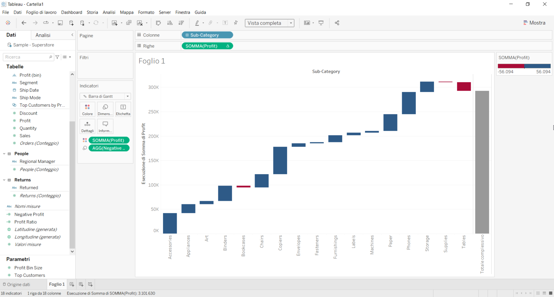Click the sort ascending toolbar icon
Screen dimensions: 554x297
(x=170, y=23)
